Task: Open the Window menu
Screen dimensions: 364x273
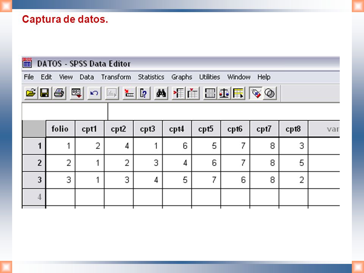Action: tap(239, 77)
